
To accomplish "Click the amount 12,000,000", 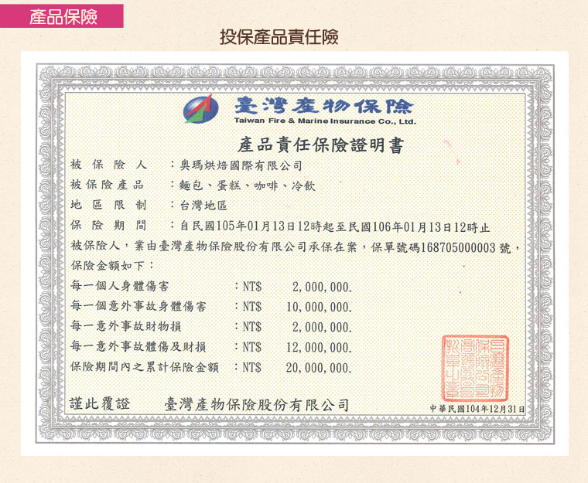I will [x=319, y=348].
